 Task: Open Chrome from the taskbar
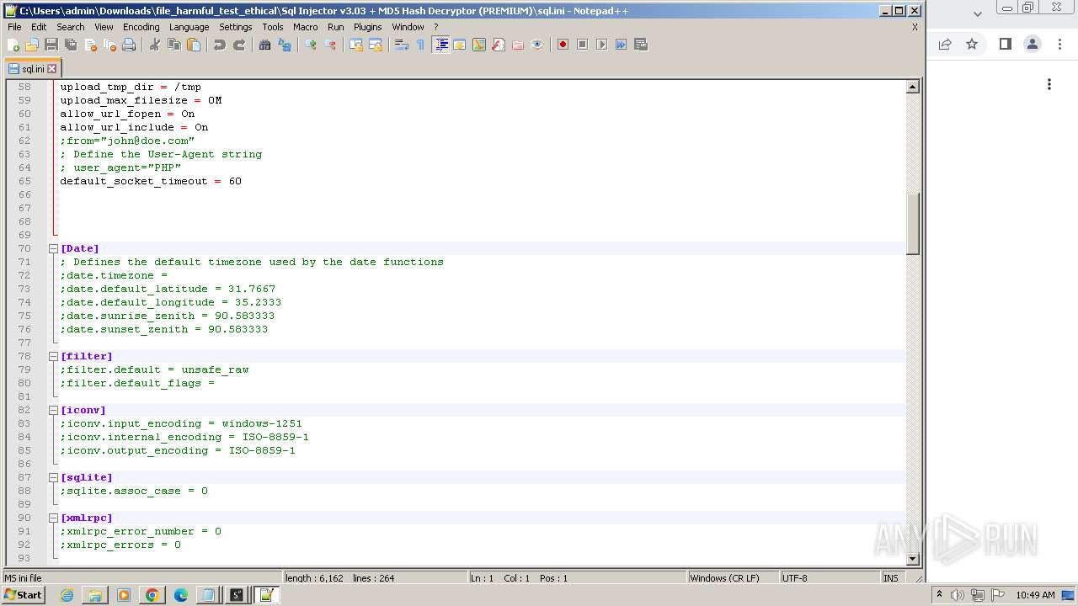152,595
